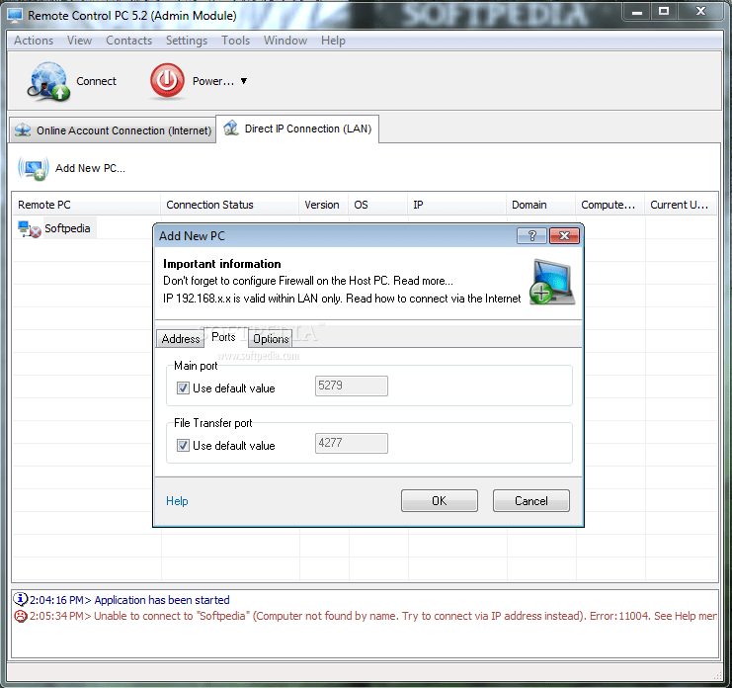Image resolution: width=732 pixels, height=688 pixels.
Task: Click the Main port field showing 5279
Action: point(352,386)
